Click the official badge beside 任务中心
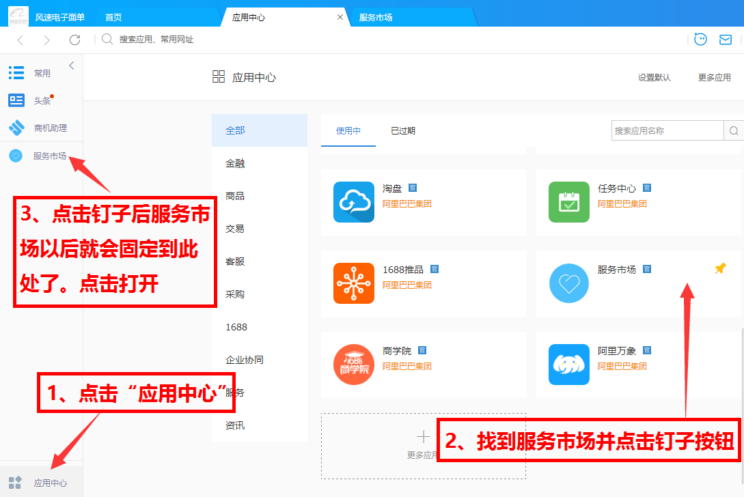Image resolution: width=744 pixels, height=497 pixels. (x=647, y=188)
